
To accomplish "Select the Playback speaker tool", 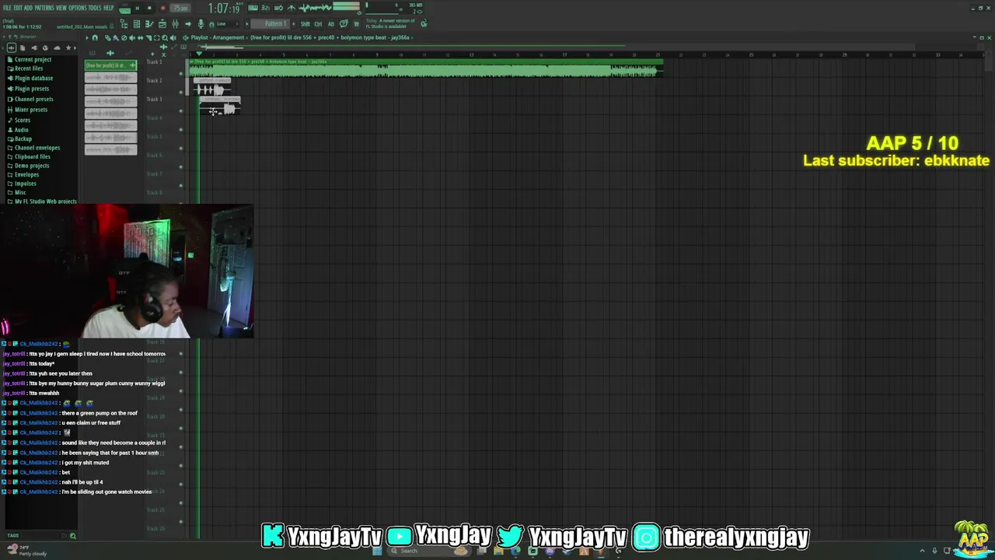I will click(x=173, y=37).
